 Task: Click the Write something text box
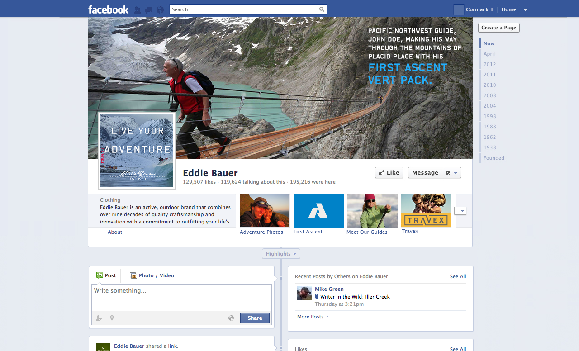(x=181, y=298)
